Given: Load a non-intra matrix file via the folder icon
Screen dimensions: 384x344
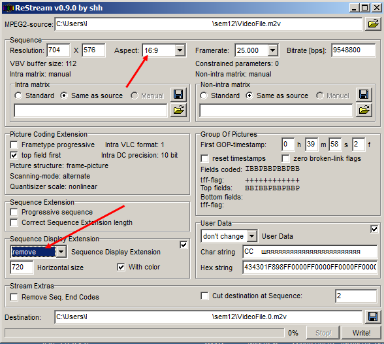Looking at the screenshot, I should tap(364, 110).
